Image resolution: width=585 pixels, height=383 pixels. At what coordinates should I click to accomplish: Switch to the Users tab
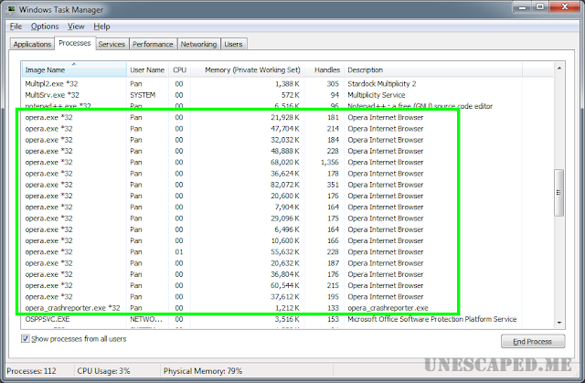(x=234, y=44)
